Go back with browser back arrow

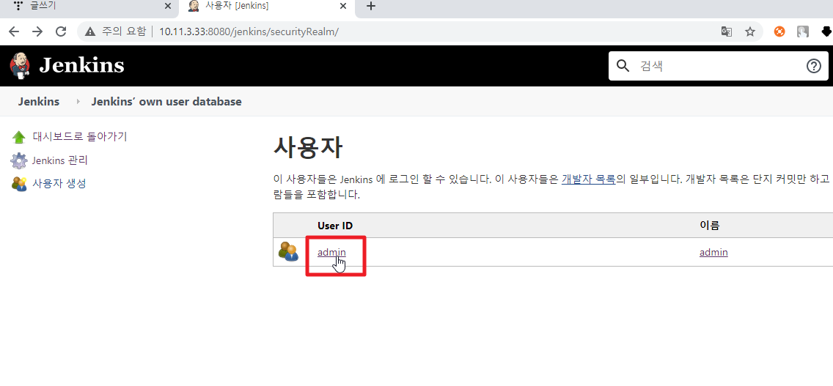pyautogui.click(x=15, y=31)
